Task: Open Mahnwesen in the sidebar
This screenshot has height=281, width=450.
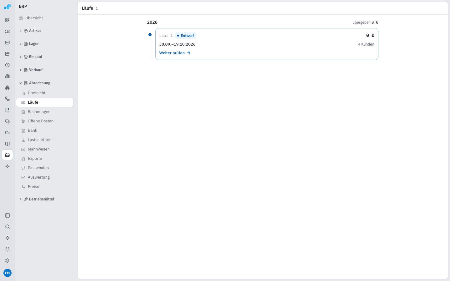Action: tap(45, 149)
